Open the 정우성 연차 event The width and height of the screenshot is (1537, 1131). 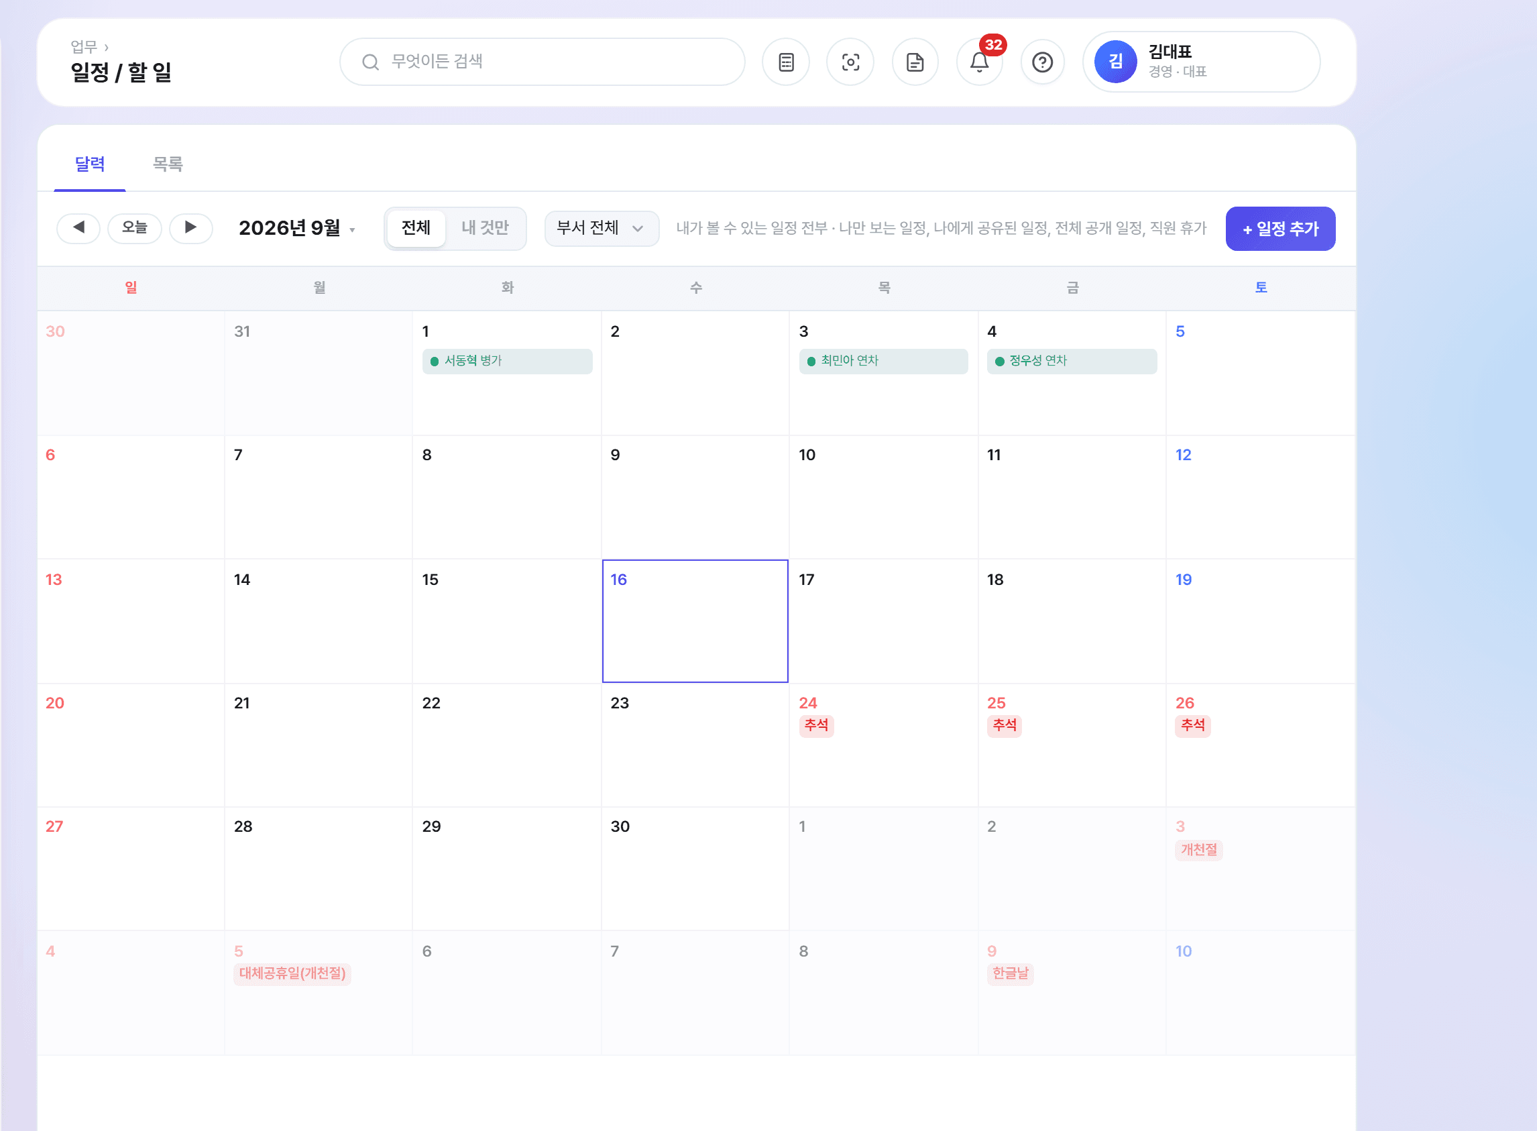coord(1072,361)
